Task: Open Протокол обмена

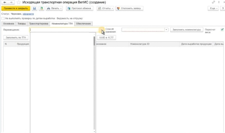Action: (x=80, y=8)
